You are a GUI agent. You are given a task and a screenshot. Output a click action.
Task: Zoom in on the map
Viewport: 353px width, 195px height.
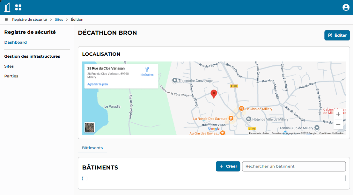[x=338, y=114]
